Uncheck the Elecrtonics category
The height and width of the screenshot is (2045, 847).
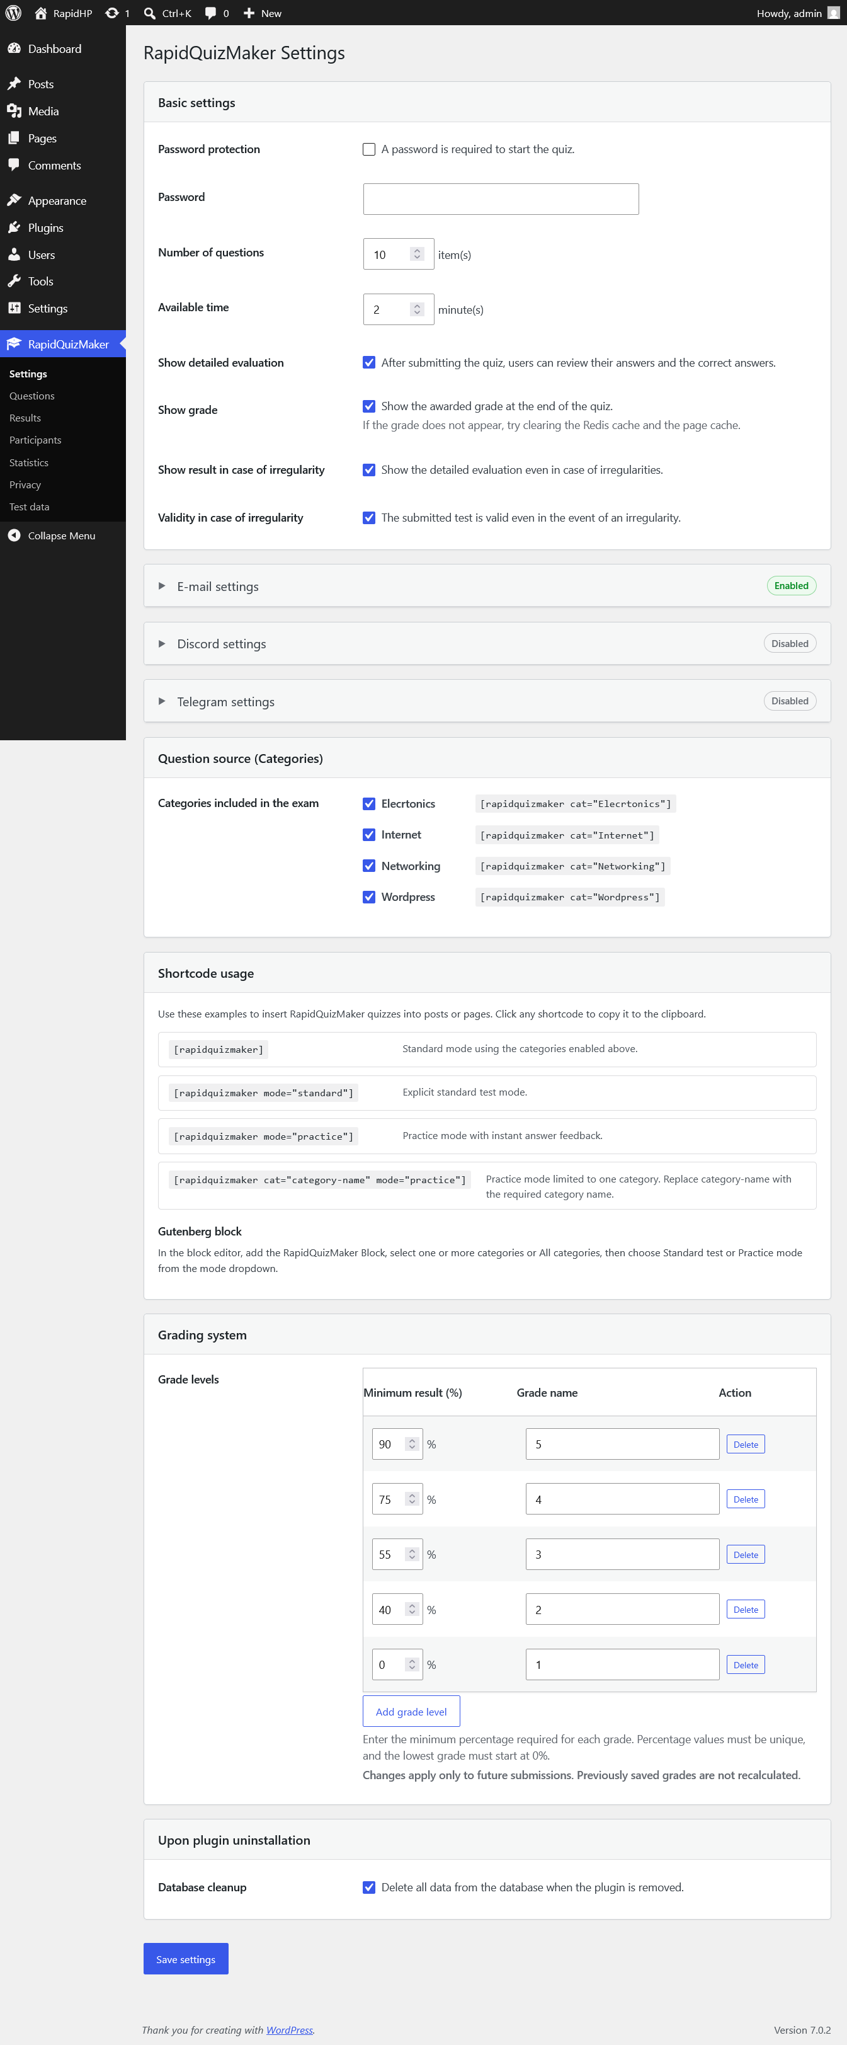(369, 803)
